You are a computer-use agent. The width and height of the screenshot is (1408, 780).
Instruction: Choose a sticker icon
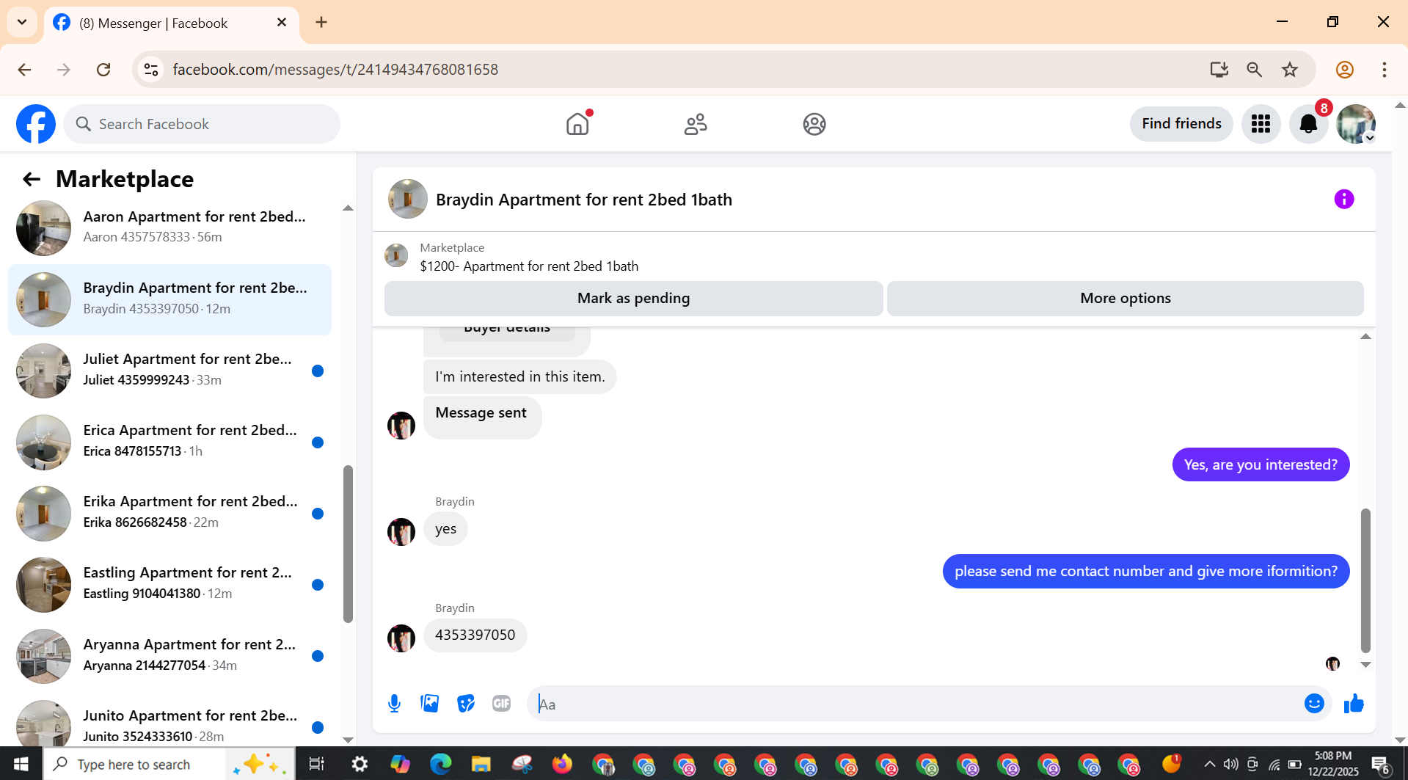(466, 704)
